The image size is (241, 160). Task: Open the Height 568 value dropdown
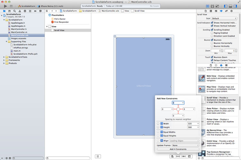pyautogui.click(x=198, y=127)
